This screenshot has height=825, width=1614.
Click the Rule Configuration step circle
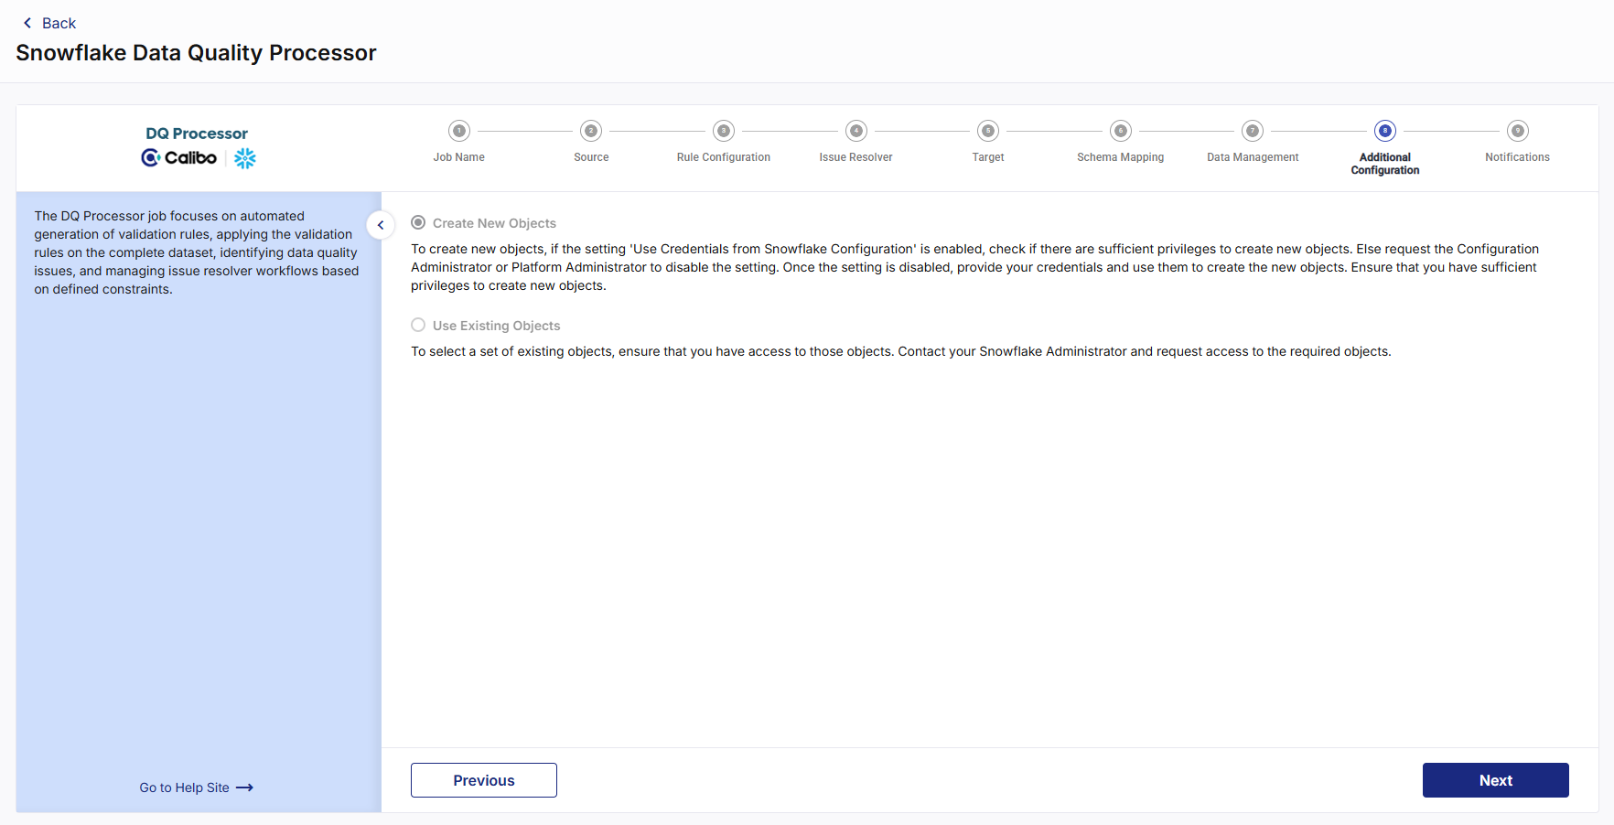(x=724, y=131)
